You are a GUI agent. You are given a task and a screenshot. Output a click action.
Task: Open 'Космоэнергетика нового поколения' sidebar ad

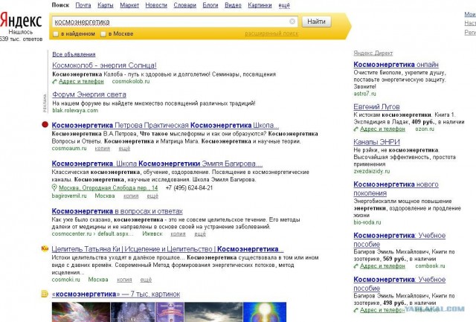(x=396, y=188)
